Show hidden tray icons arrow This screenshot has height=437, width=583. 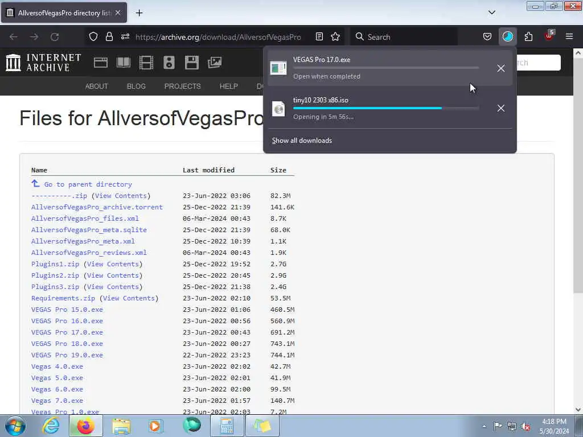coord(484,426)
